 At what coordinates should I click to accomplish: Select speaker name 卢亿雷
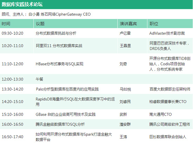[x=125, y=33]
